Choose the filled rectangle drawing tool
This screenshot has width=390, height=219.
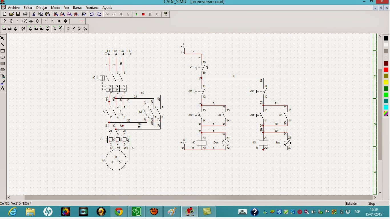[x=3, y=64]
